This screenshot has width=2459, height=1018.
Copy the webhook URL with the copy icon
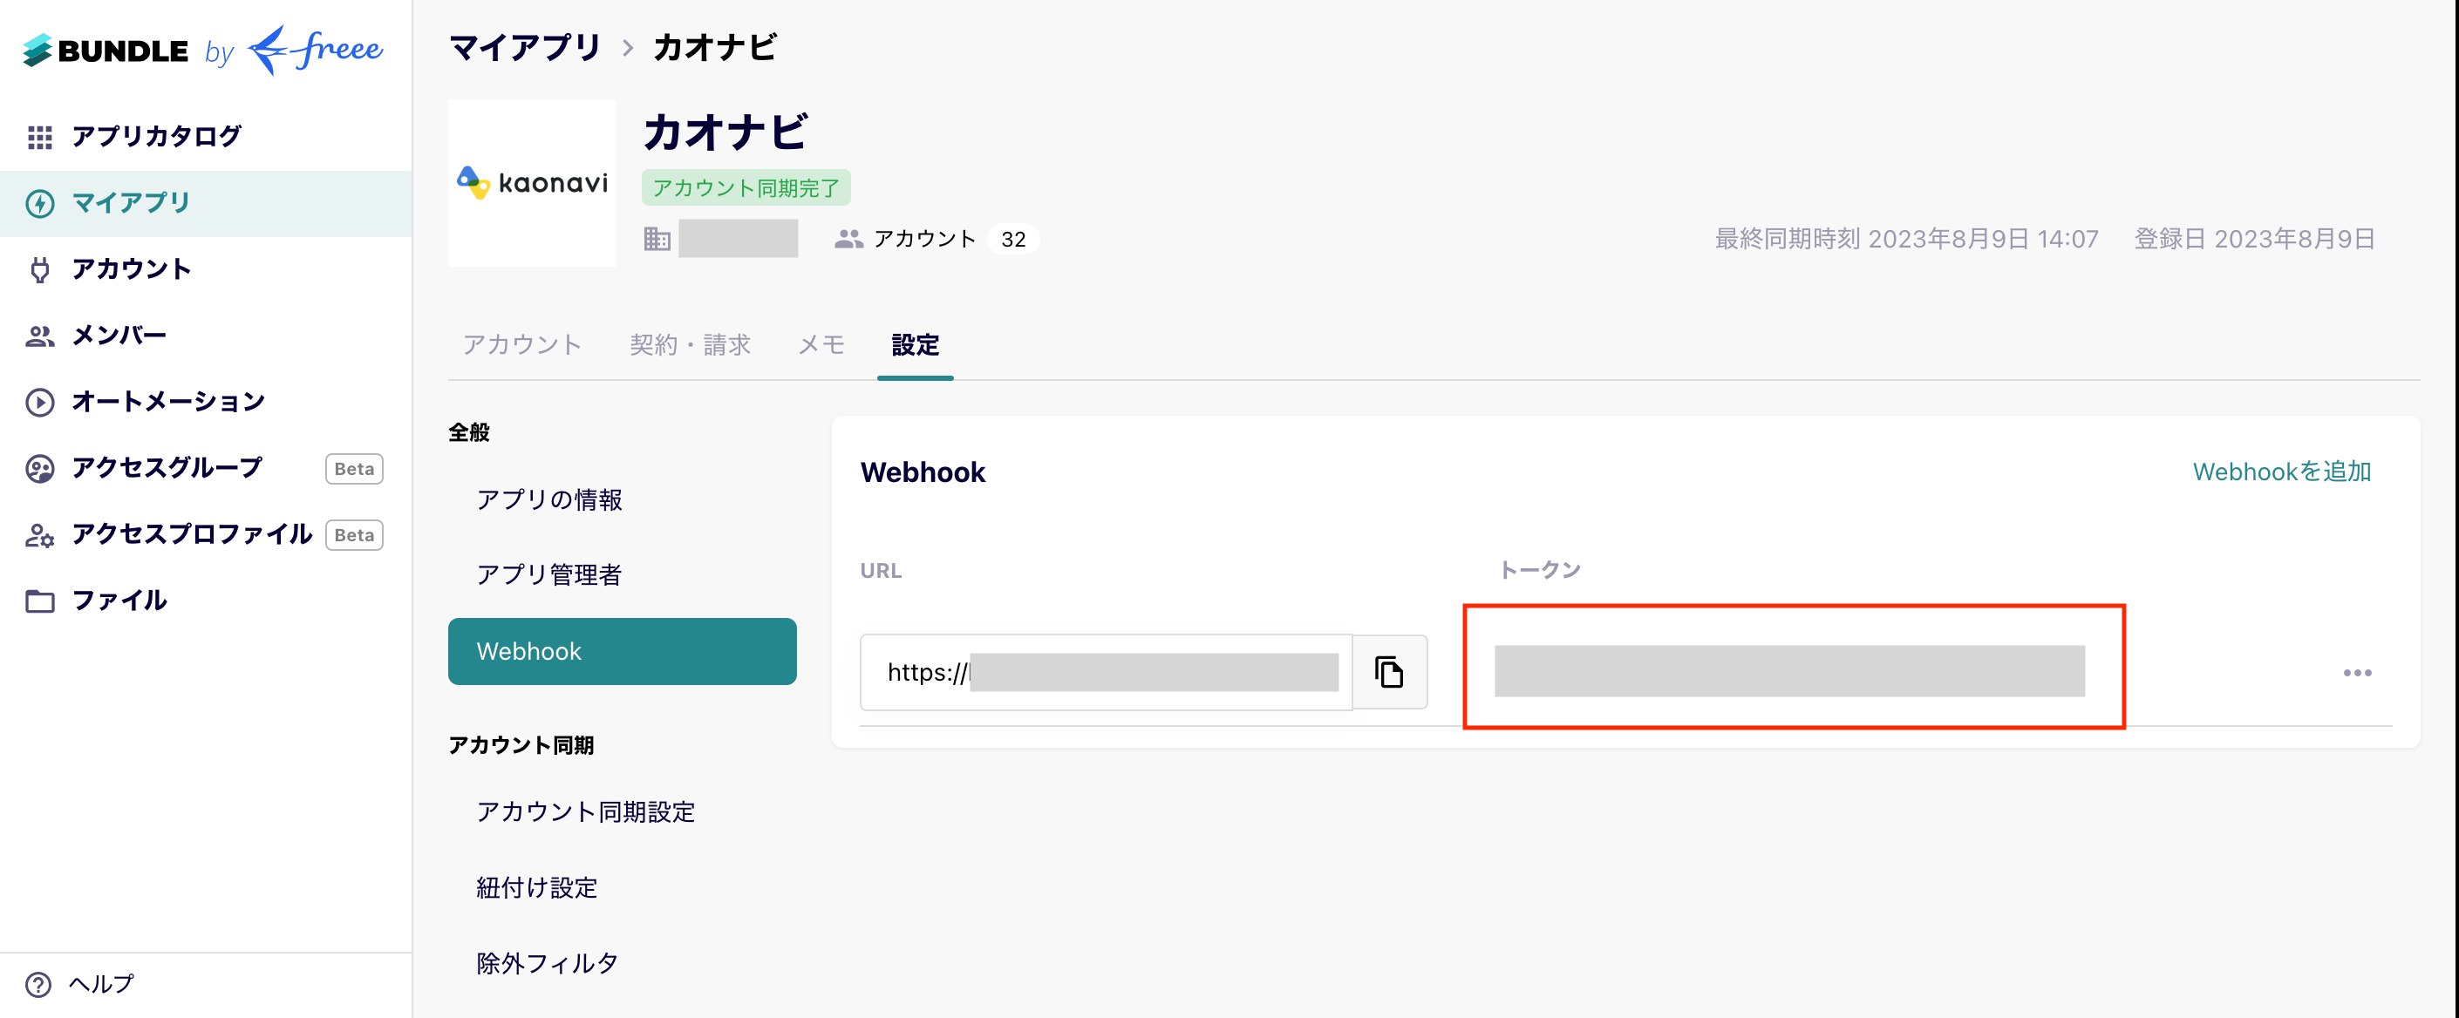(1389, 672)
